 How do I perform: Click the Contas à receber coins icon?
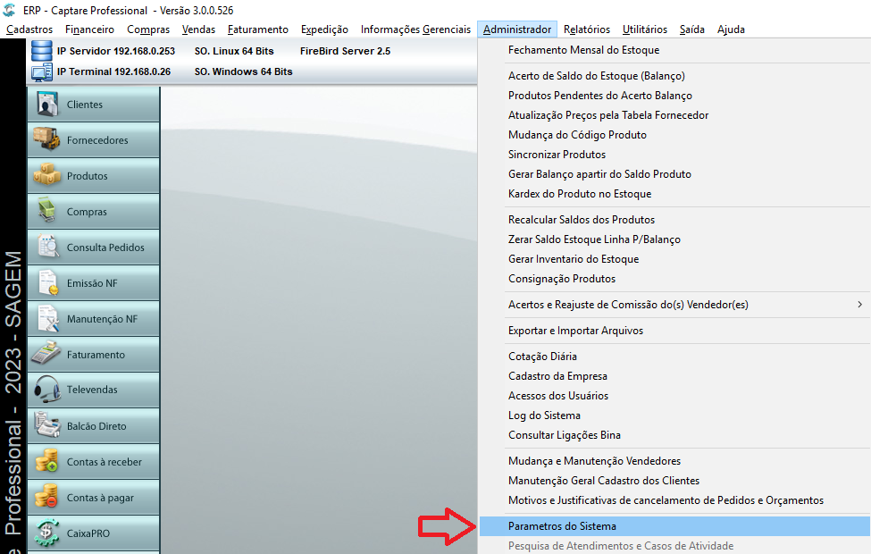(46, 461)
